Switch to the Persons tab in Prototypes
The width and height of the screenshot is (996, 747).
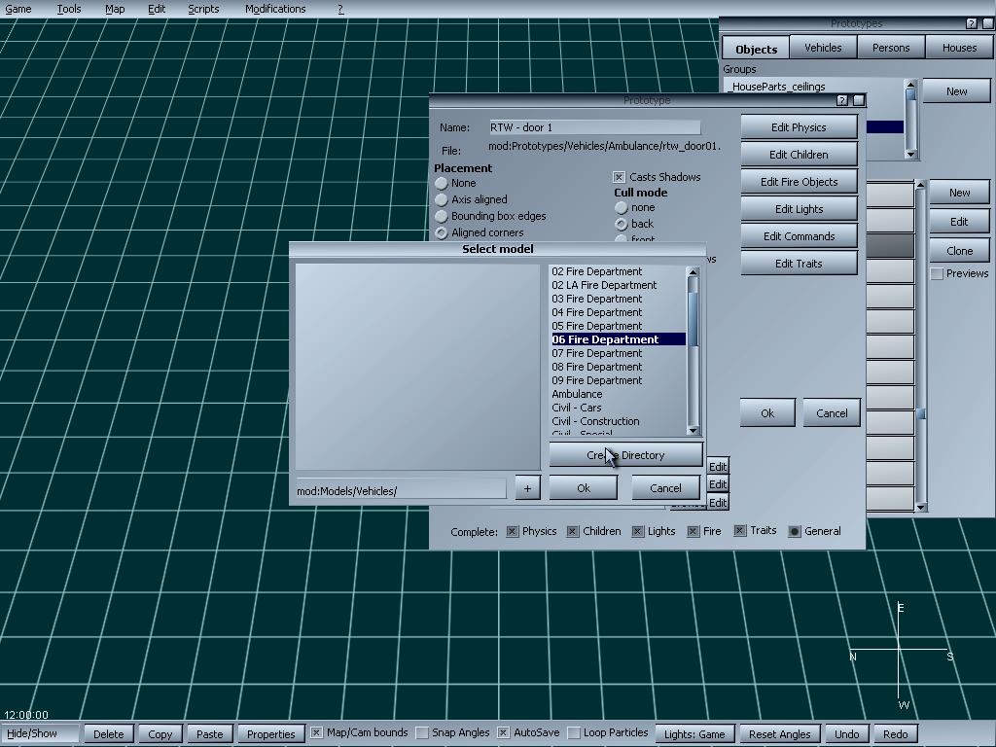(891, 48)
